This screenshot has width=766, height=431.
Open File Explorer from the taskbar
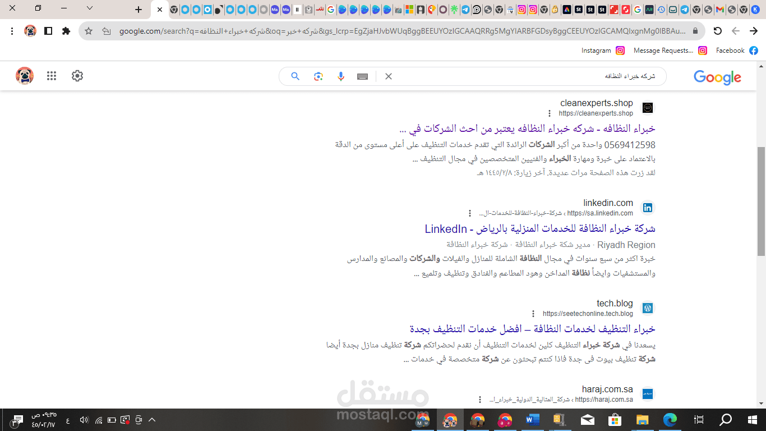click(643, 420)
